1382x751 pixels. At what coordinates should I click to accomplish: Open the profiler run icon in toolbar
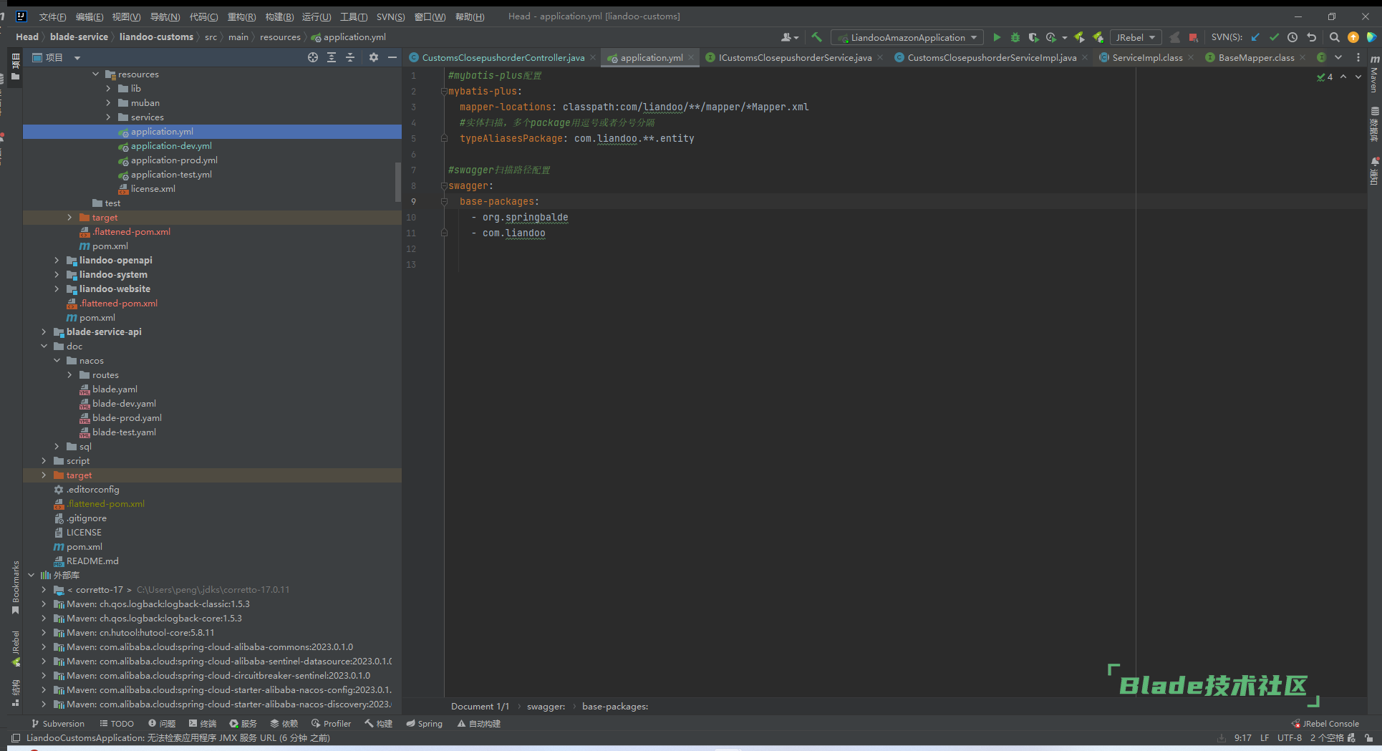click(1051, 37)
